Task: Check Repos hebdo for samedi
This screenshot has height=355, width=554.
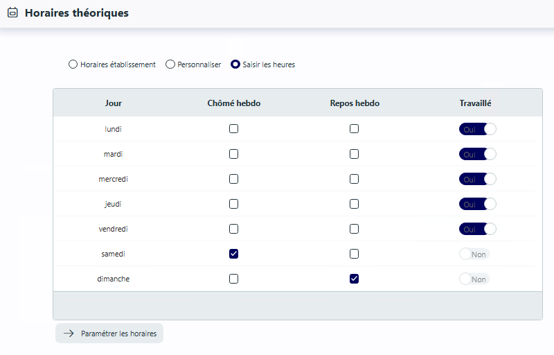Action: [354, 254]
